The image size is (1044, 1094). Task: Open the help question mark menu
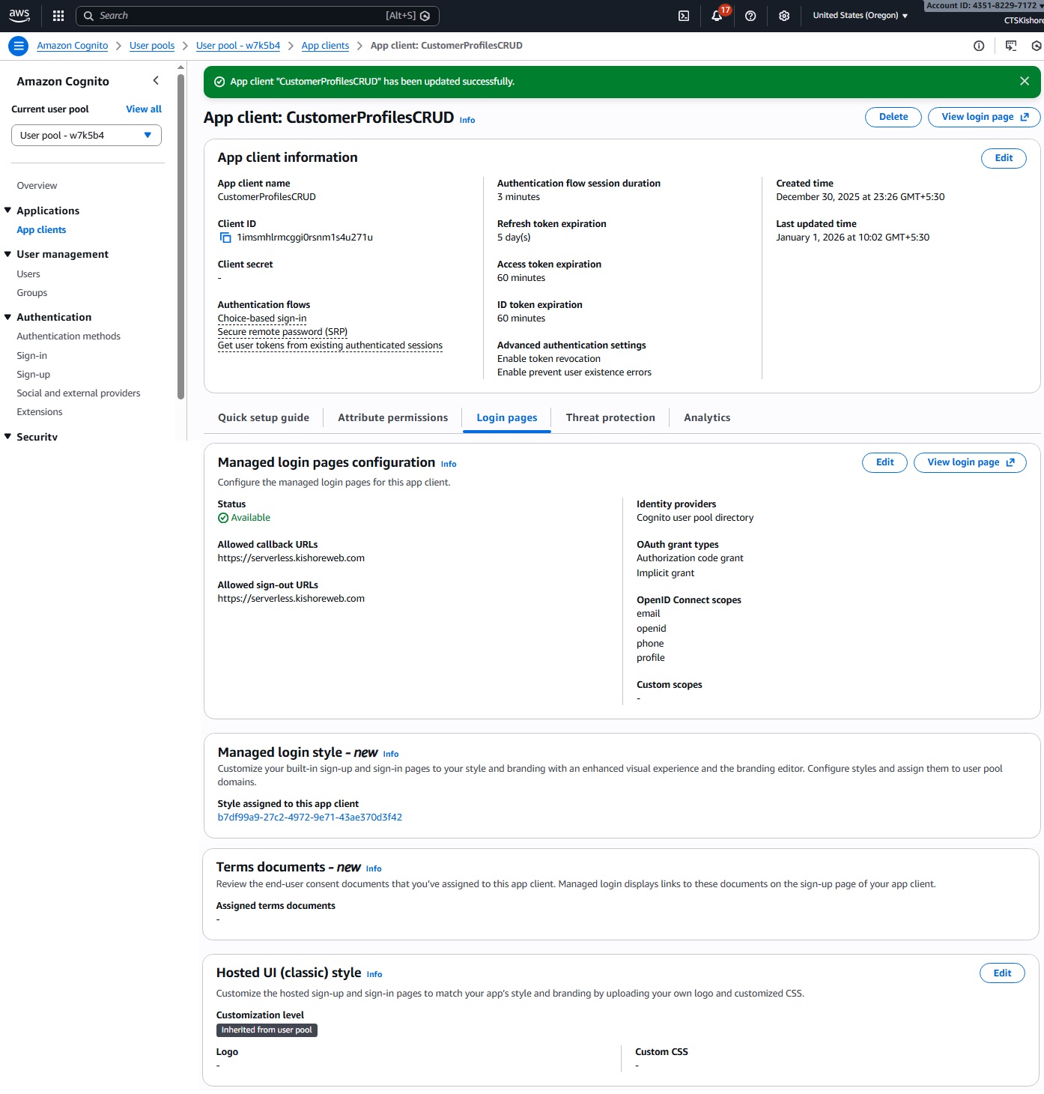[x=750, y=16]
